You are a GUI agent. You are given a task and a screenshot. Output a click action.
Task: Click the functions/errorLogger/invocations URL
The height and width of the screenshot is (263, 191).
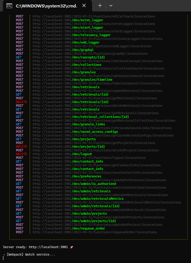pos(94,24)
